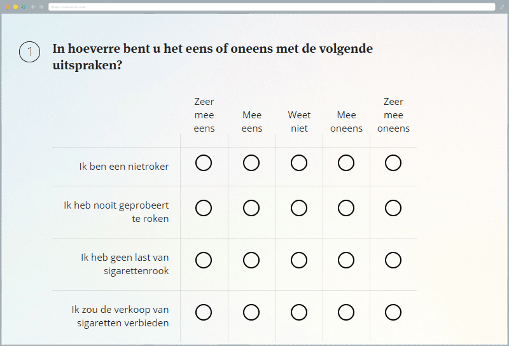Select 'Zeer mee eens' for 'geen last van sigarettenrook'
This screenshot has width=509, height=346.
point(204,260)
